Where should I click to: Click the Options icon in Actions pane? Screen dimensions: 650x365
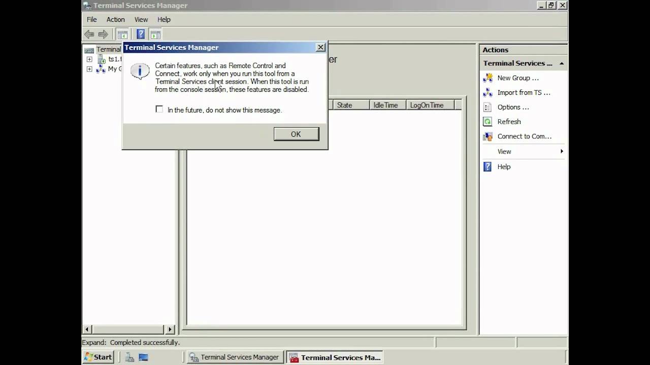(x=487, y=107)
